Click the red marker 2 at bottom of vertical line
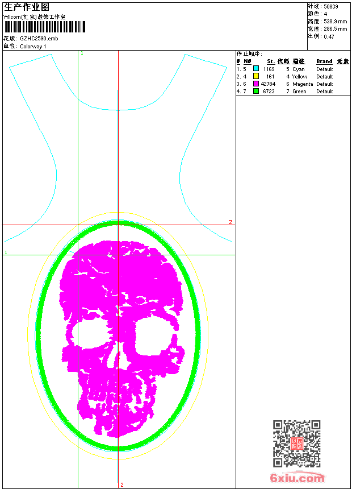Image resolution: width=352 pixels, height=489 pixels. coord(121,484)
